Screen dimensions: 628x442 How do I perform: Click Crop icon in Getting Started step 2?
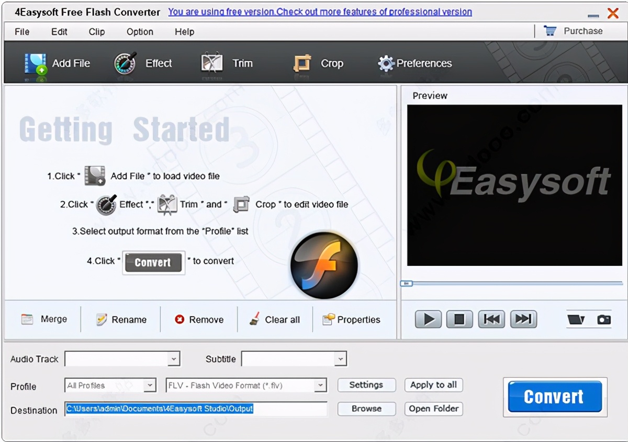pyautogui.click(x=241, y=204)
